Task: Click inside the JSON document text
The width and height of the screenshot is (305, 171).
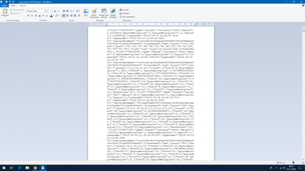Action: (150, 95)
